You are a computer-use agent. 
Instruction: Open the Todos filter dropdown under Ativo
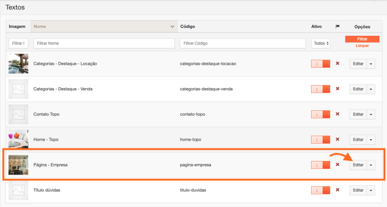point(320,44)
